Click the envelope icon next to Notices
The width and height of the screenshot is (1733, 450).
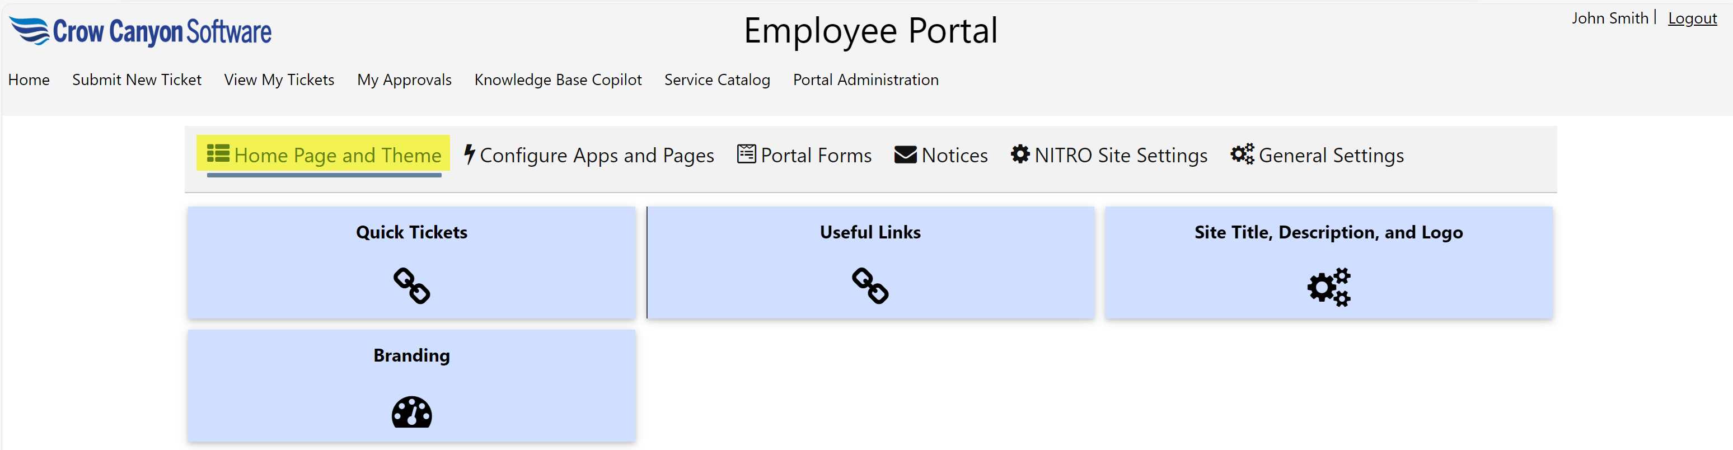(x=905, y=154)
